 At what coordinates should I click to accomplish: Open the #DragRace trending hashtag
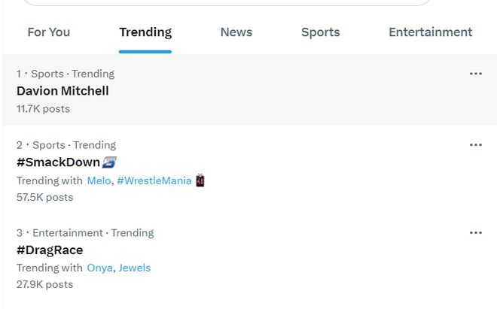click(50, 250)
